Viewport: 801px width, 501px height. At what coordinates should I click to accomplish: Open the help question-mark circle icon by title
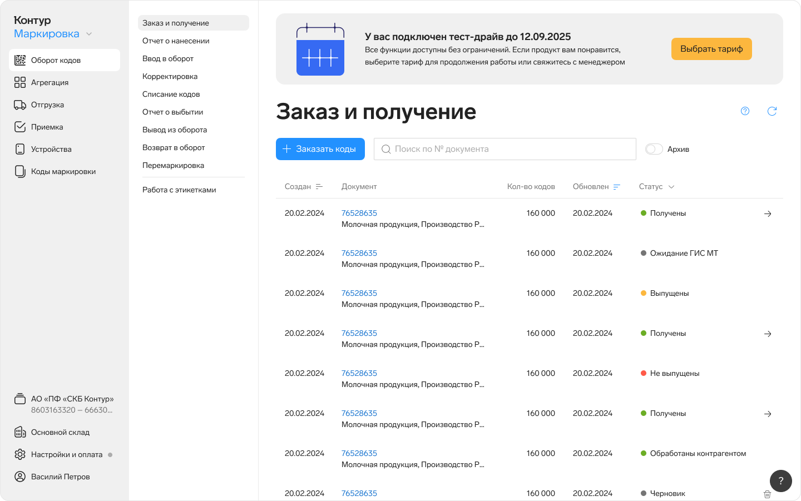pyautogui.click(x=745, y=111)
